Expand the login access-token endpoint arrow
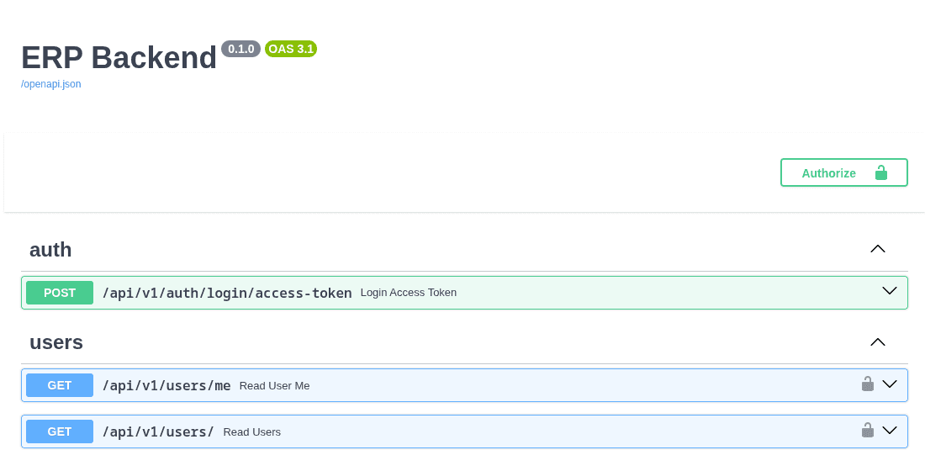Image resolution: width=925 pixels, height=450 pixels. (x=889, y=291)
